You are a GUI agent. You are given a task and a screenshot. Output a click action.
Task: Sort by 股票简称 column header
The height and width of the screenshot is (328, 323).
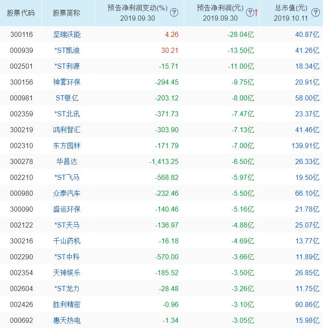pyautogui.click(x=66, y=13)
